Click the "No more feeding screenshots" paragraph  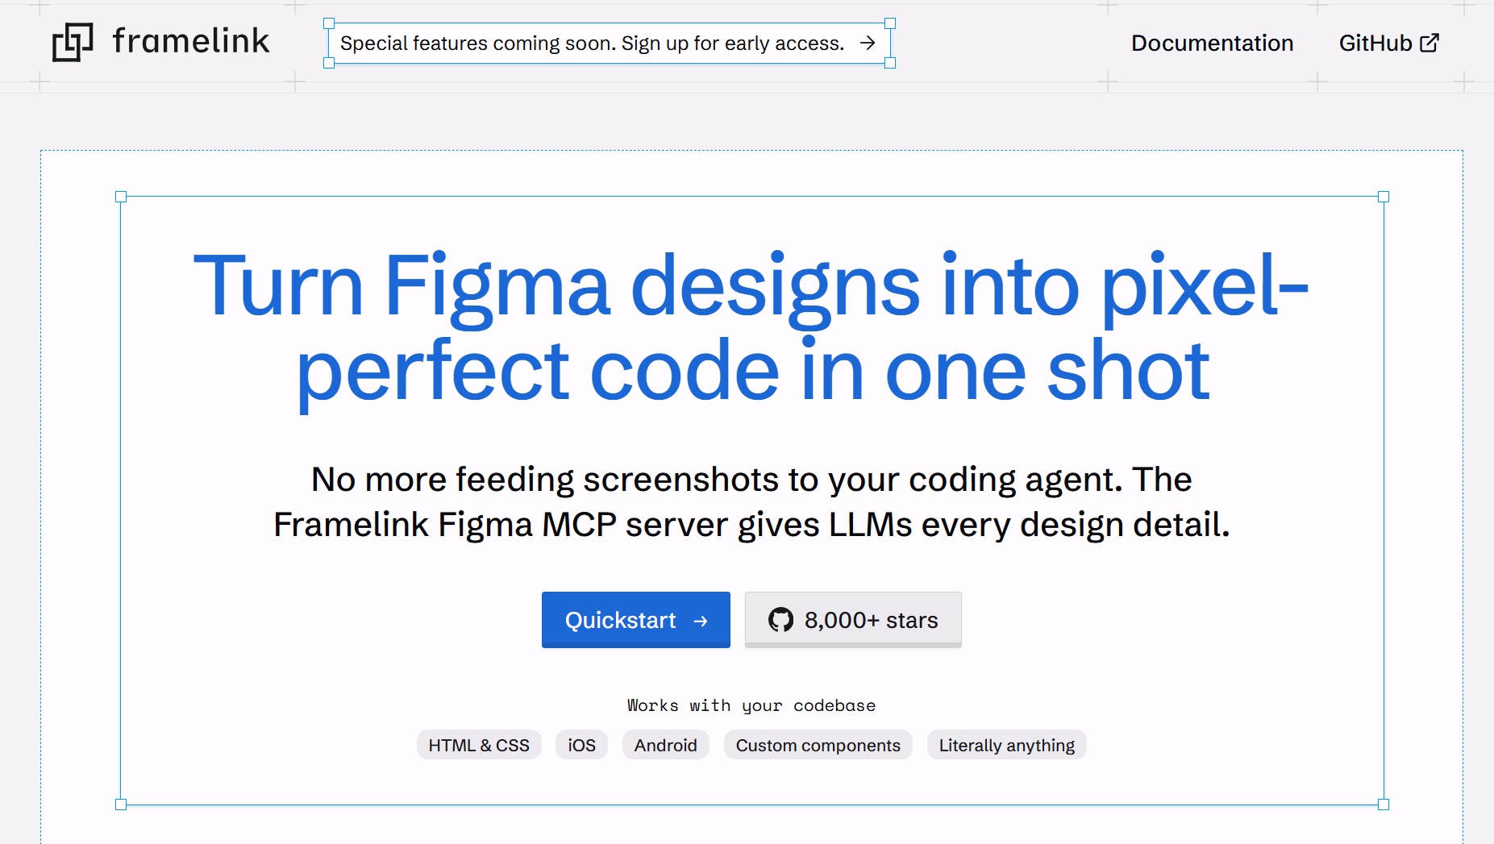click(751, 501)
